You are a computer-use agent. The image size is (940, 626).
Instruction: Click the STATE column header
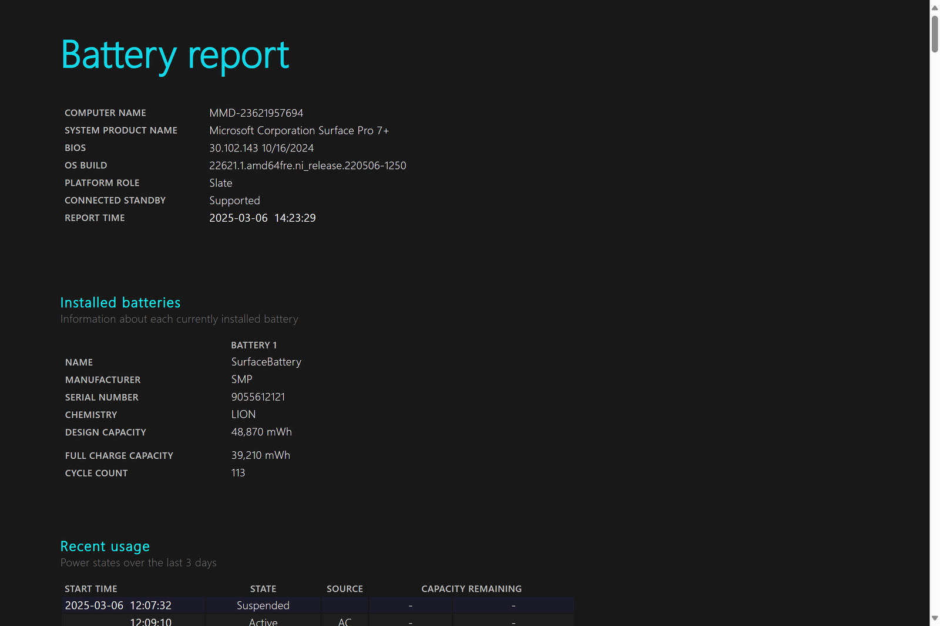[263, 588]
